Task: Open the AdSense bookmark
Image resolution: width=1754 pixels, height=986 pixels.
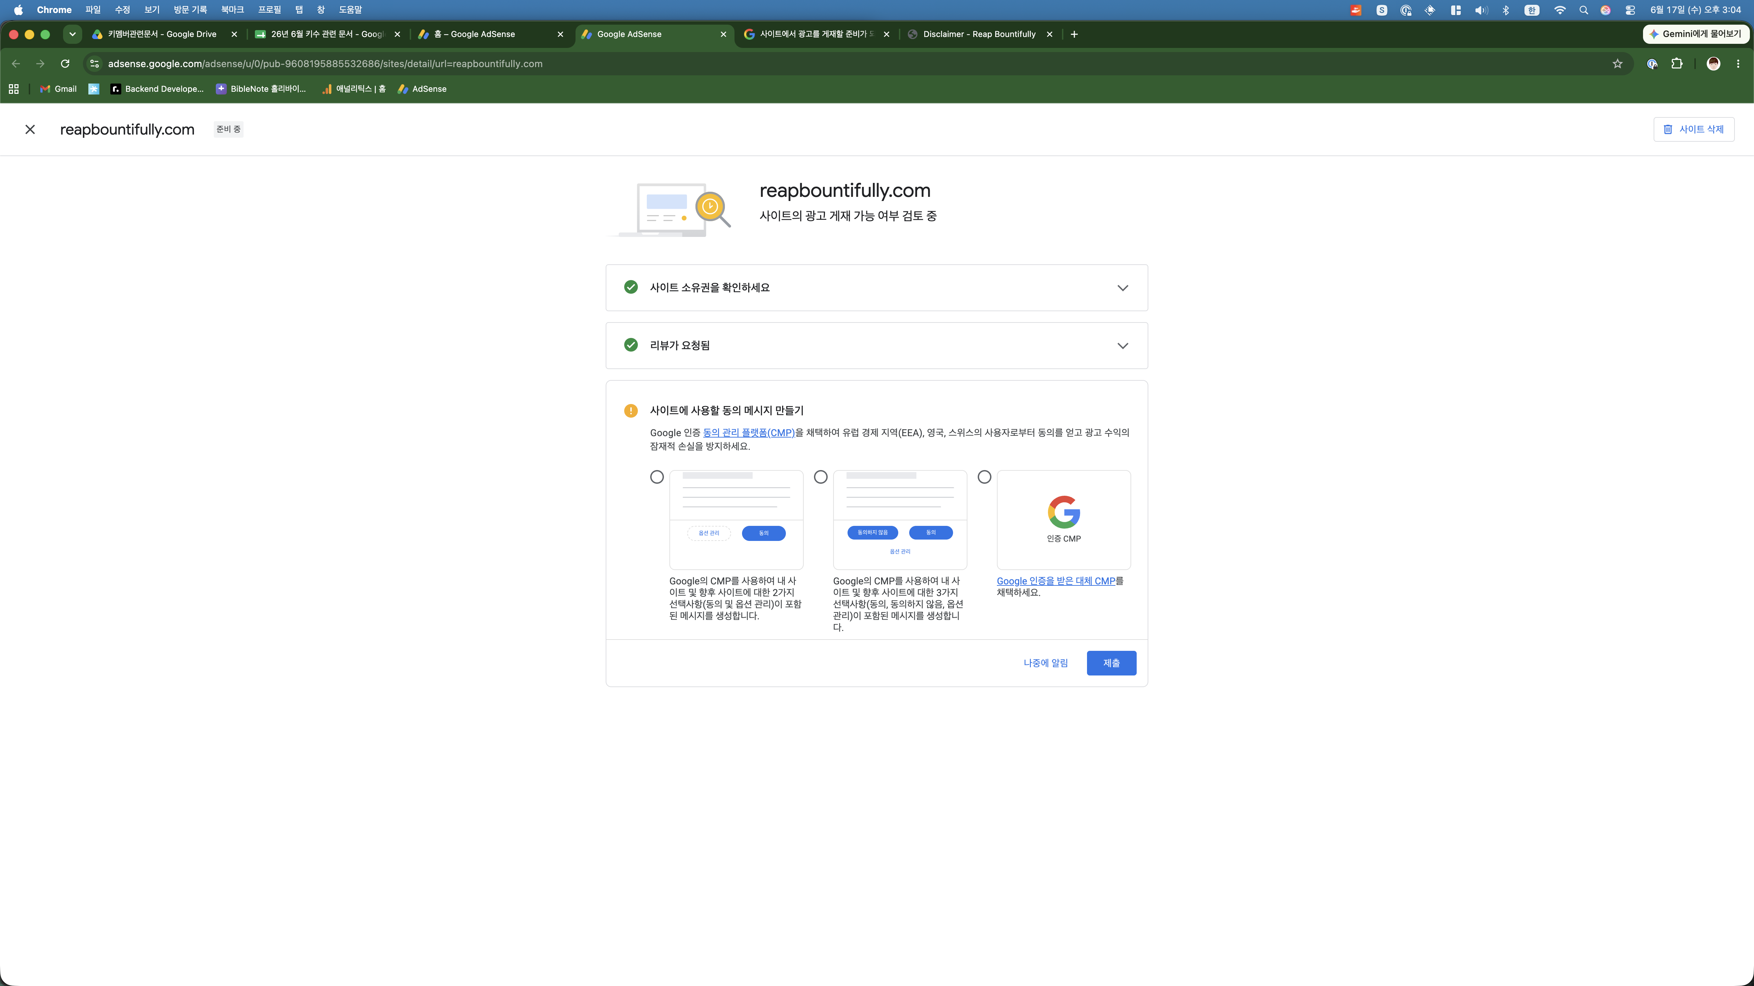Action: point(422,89)
